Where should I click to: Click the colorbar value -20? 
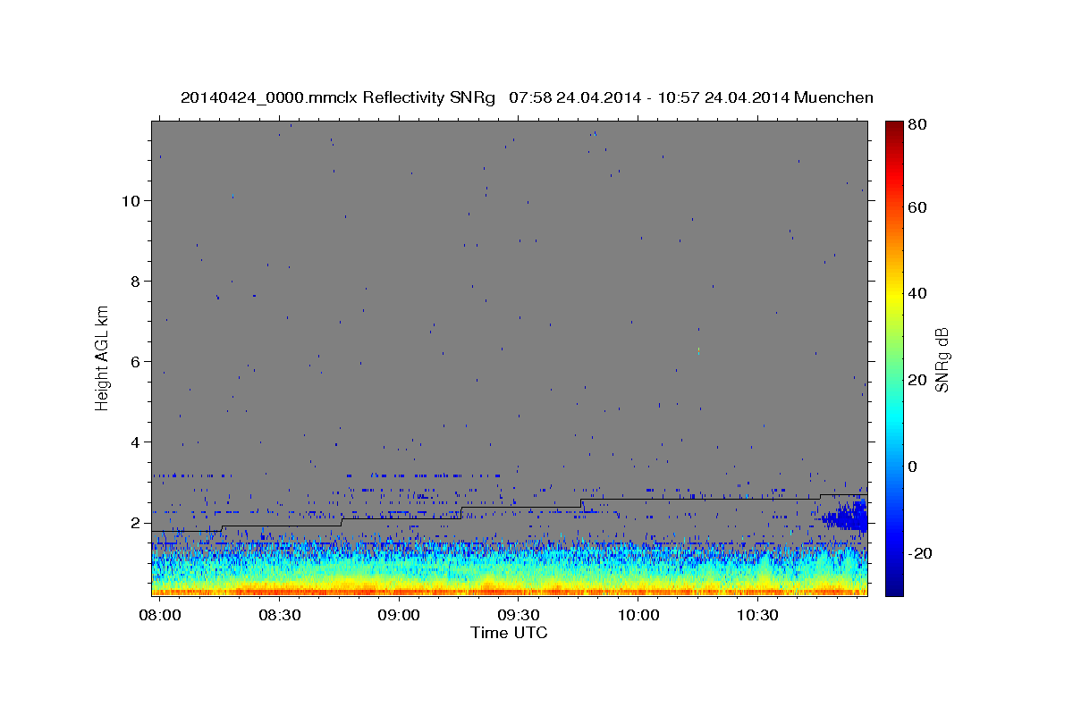pyautogui.click(x=919, y=553)
